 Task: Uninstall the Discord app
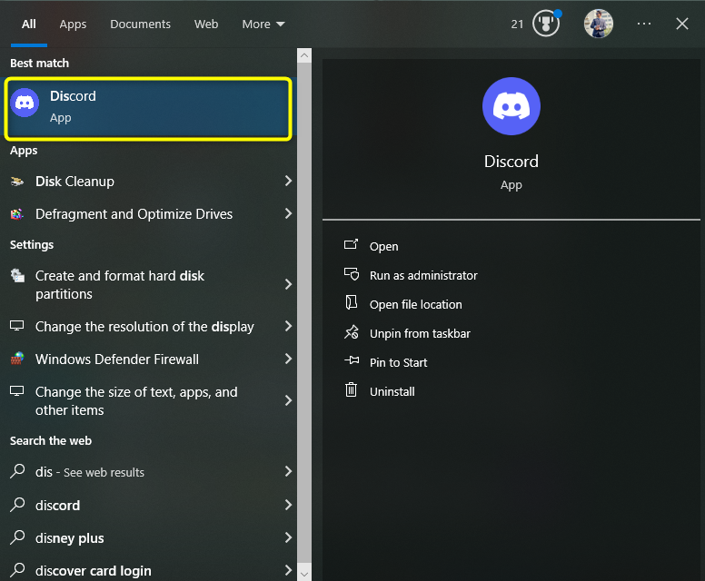(392, 392)
